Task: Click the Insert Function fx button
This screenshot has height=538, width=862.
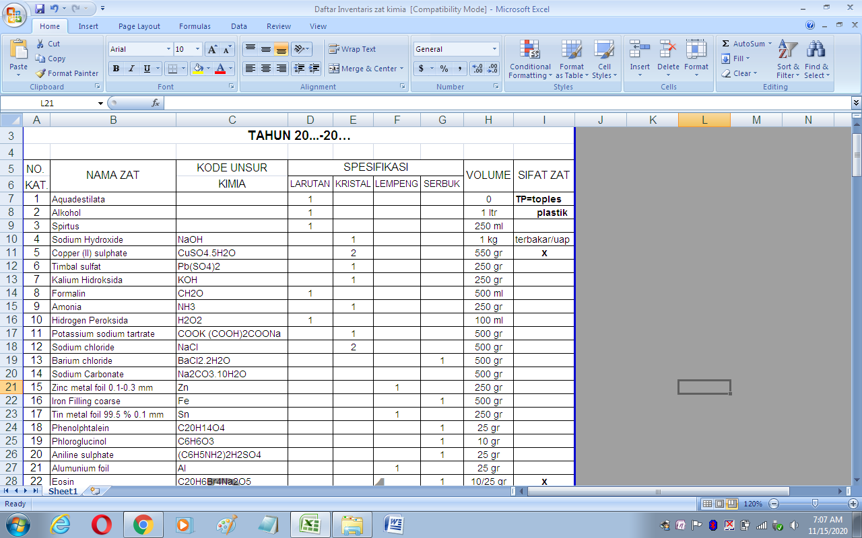Action: click(156, 103)
